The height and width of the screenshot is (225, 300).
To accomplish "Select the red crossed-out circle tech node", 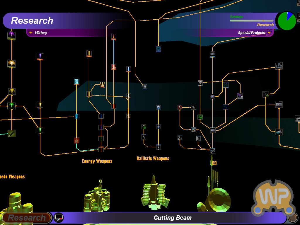I will coord(180,108).
